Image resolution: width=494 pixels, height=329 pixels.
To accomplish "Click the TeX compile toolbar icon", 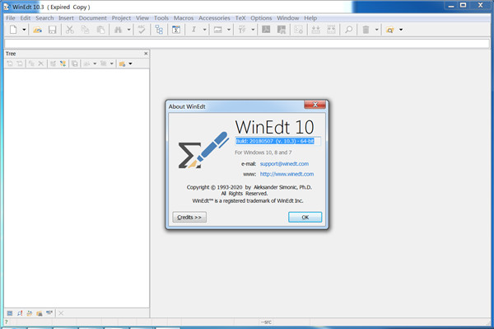I will click(242, 30).
